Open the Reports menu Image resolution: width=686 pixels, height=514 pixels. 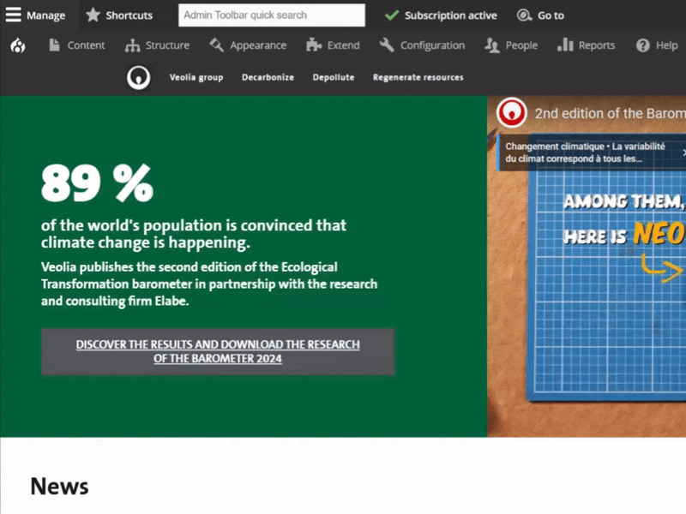pyautogui.click(x=587, y=45)
